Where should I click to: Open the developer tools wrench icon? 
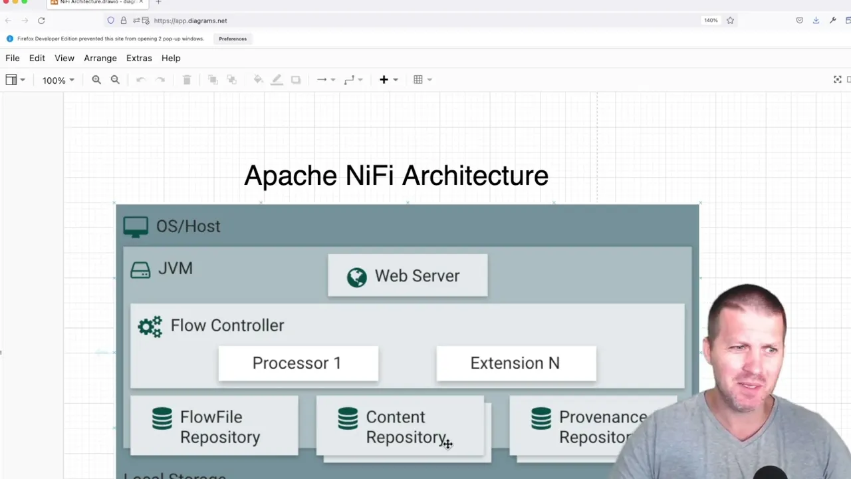(832, 21)
